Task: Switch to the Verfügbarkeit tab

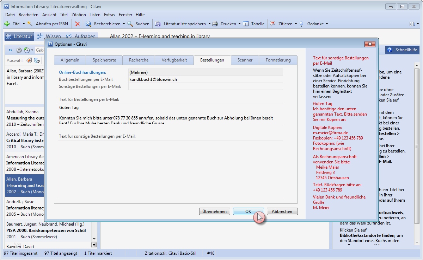Action: (174, 60)
